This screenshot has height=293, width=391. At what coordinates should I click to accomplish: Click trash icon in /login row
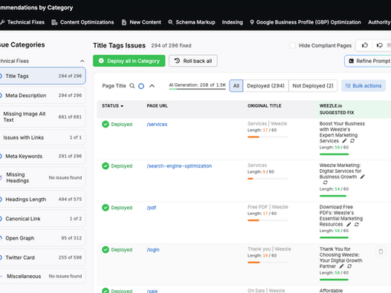(381, 251)
